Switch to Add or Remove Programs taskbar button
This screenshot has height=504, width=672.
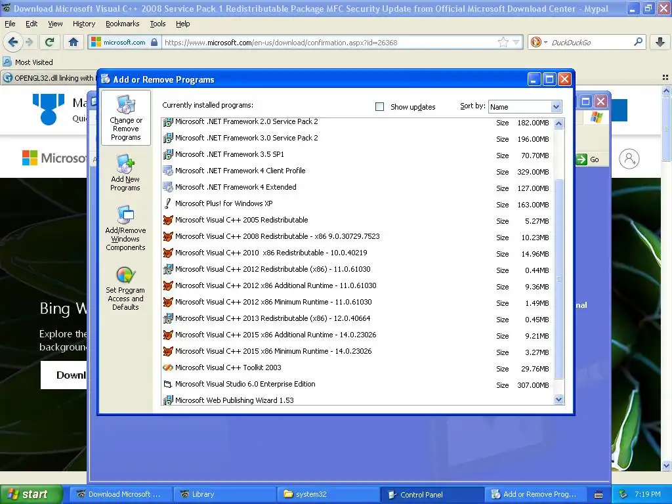click(535, 494)
